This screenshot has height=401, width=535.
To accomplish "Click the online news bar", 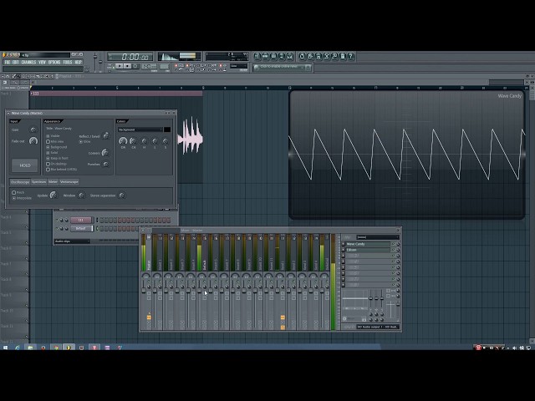I will tap(282, 68).
